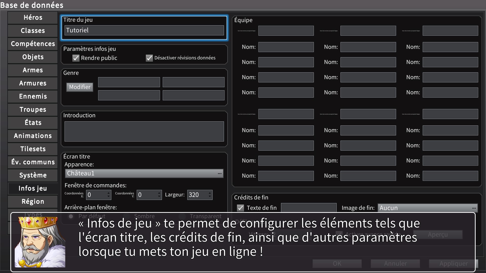Click the Largeur field showing 320
486x273 pixels.
198,195
